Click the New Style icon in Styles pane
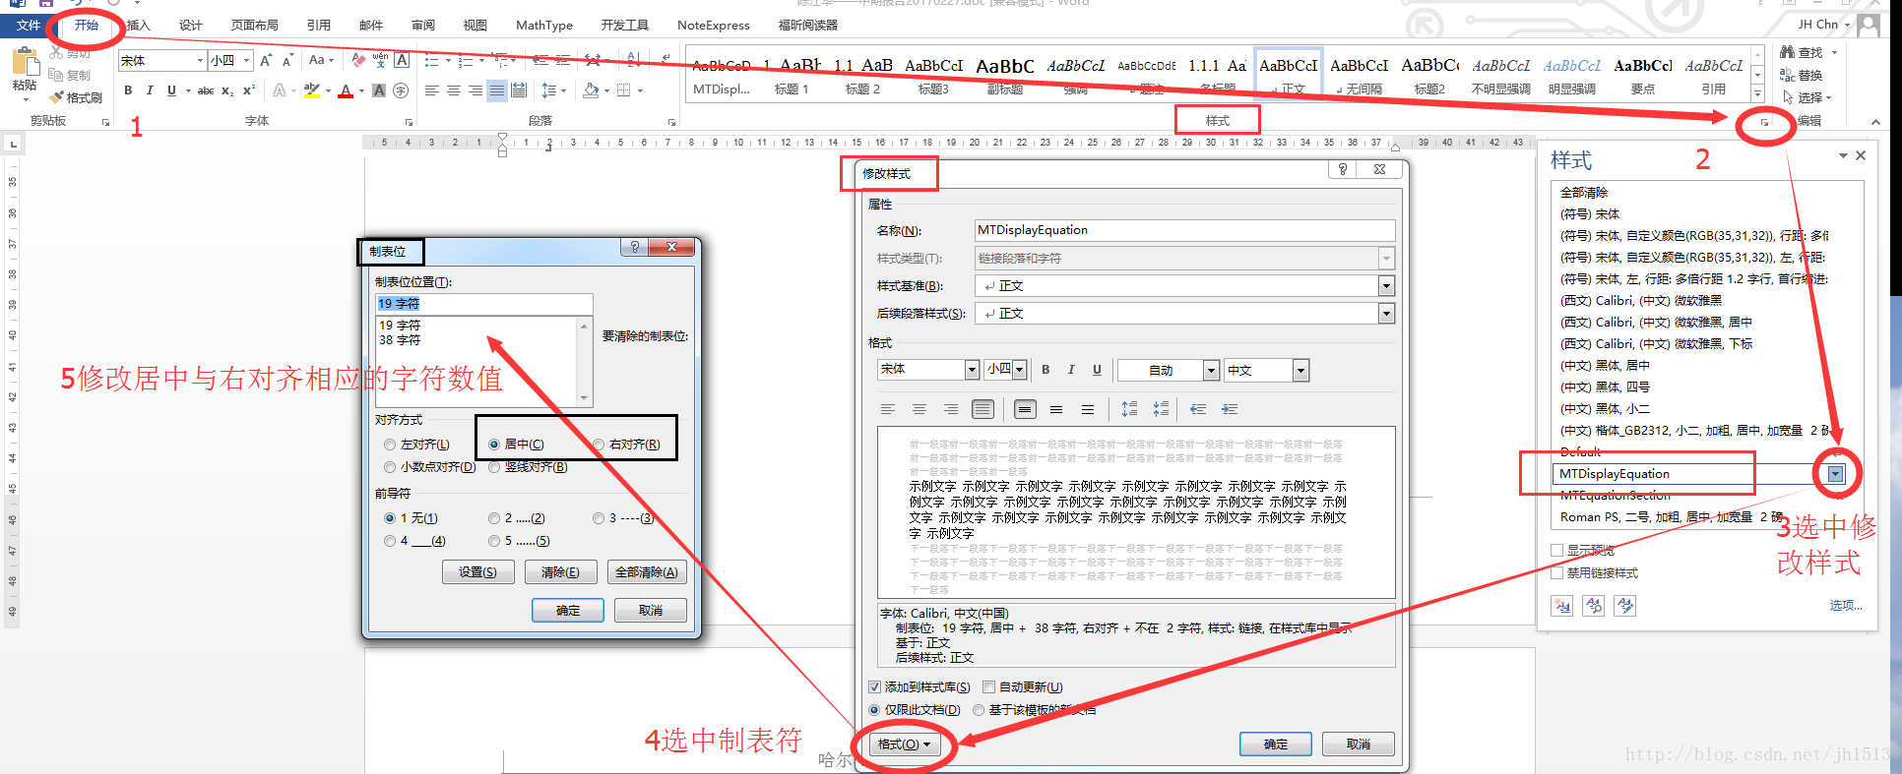 1562,606
